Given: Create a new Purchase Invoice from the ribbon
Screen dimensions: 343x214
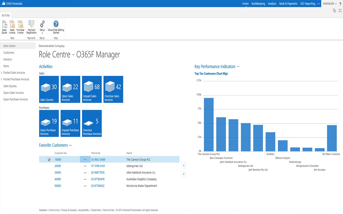Looking at the screenshot, I should point(20,27).
